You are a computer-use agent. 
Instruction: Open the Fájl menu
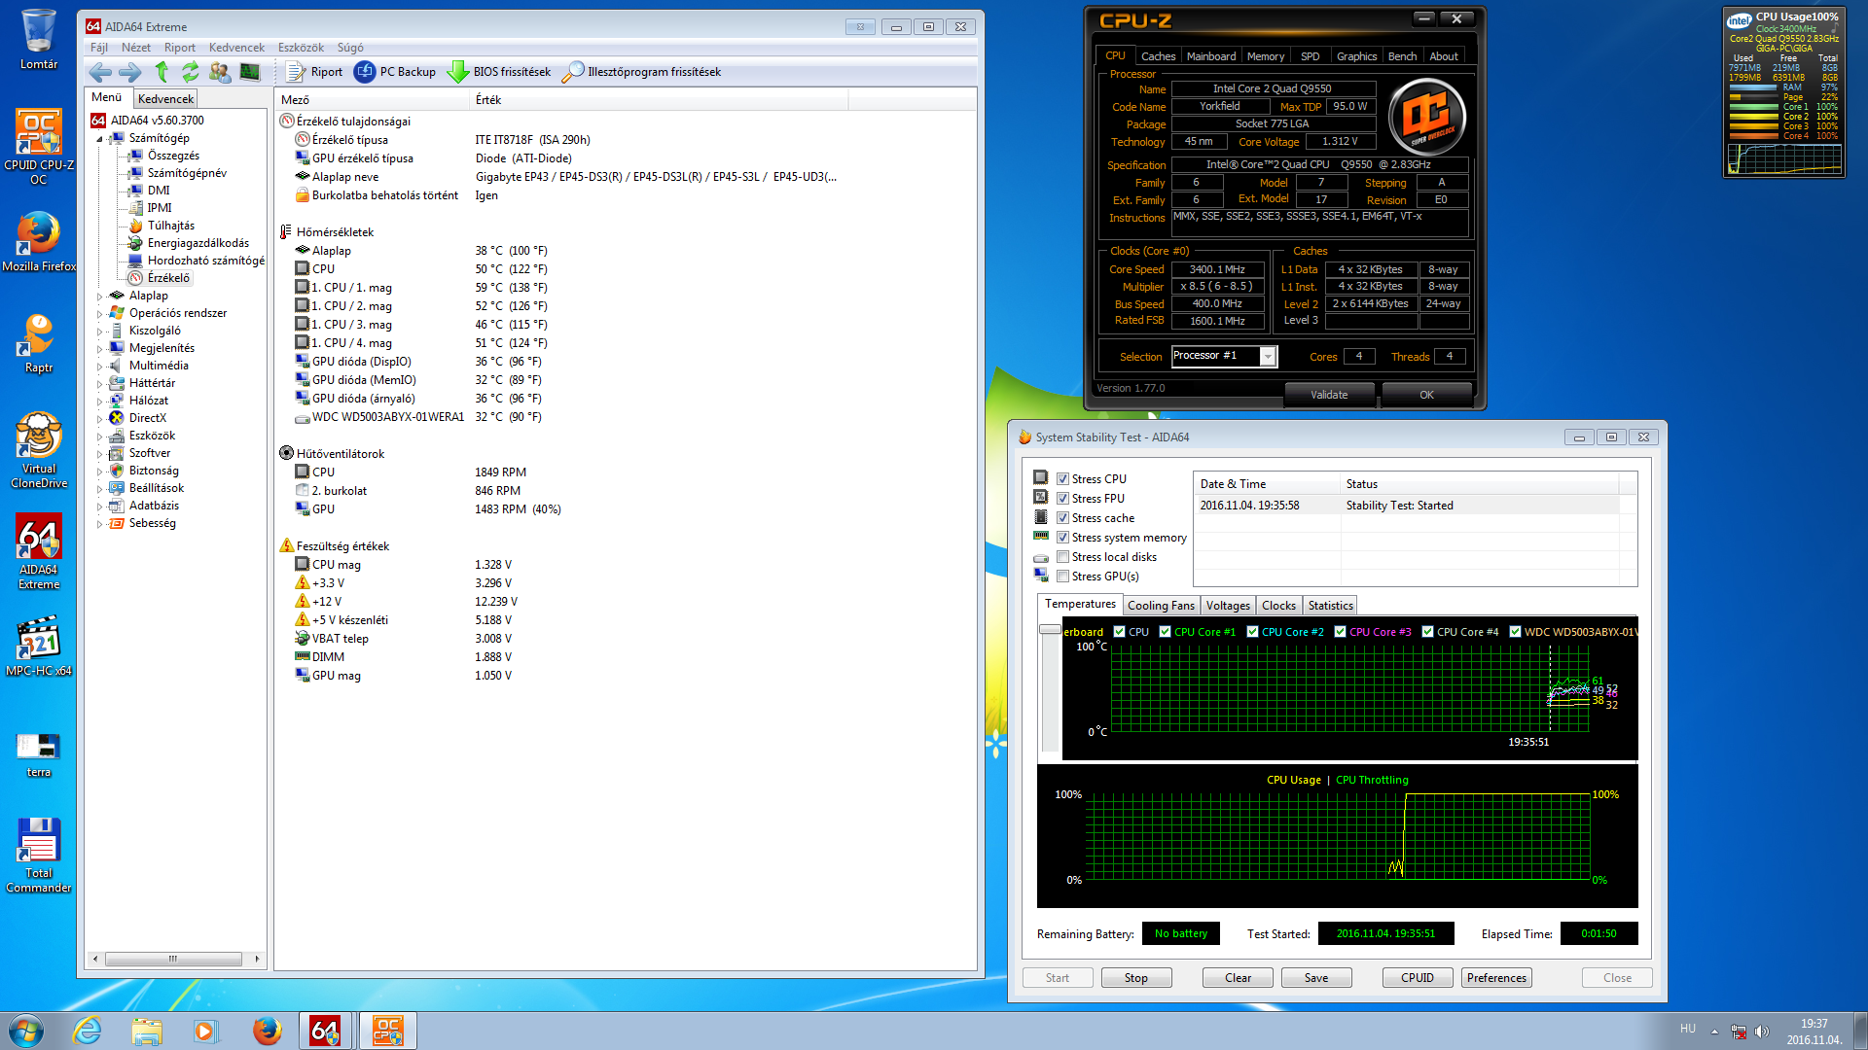[99, 48]
